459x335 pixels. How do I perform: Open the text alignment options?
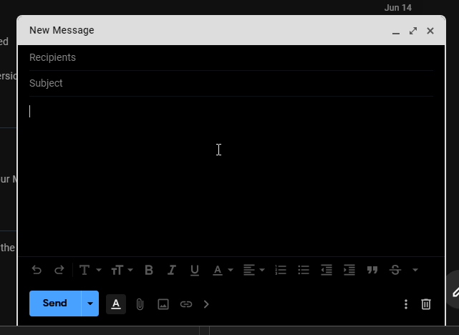pyautogui.click(x=253, y=270)
